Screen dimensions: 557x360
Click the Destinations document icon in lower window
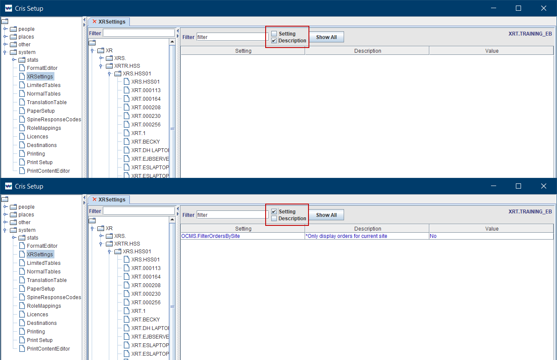coord(22,323)
